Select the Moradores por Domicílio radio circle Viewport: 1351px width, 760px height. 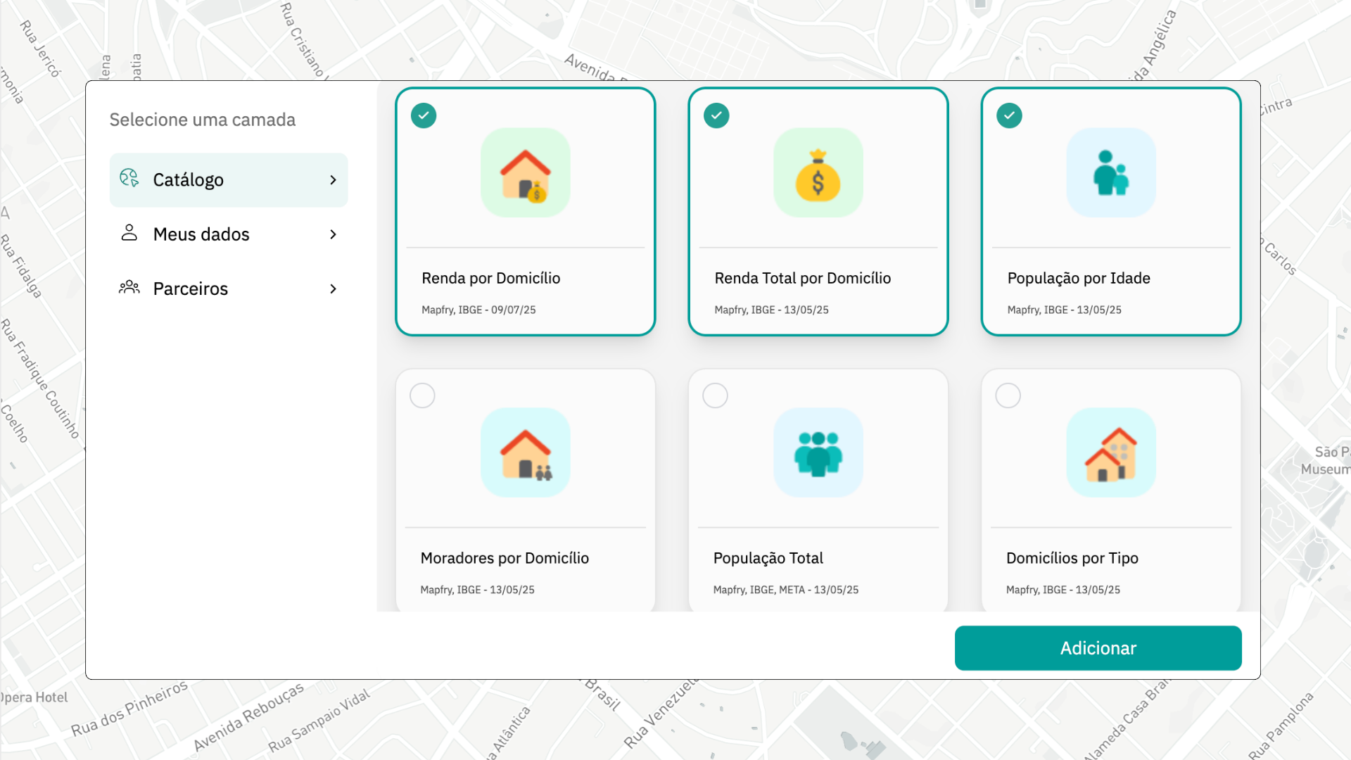[x=422, y=395]
